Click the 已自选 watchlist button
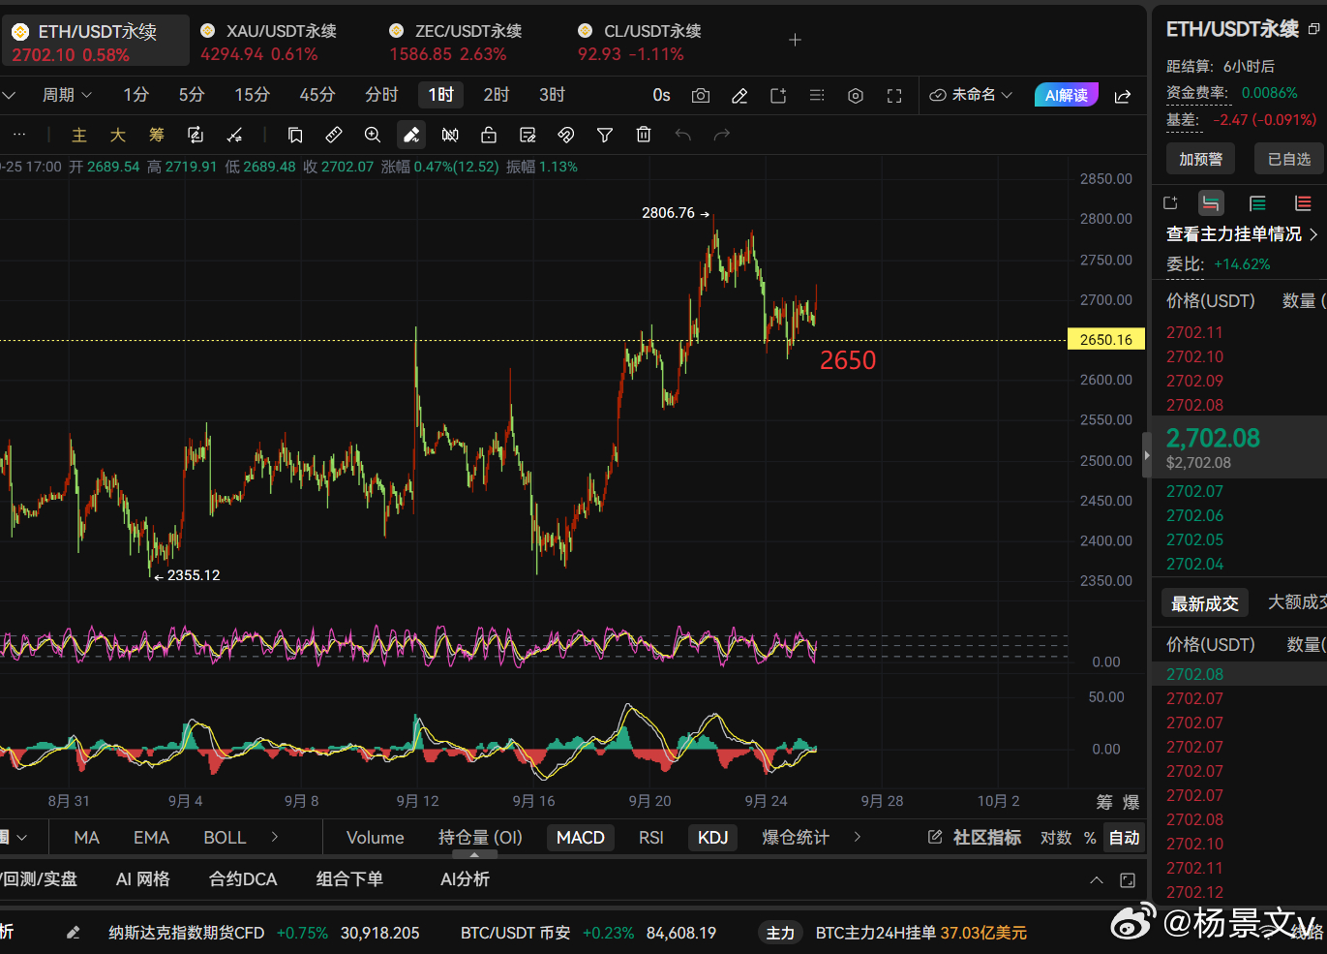1327x954 pixels. click(1288, 159)
